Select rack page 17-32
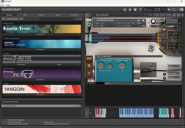The width and height of the screenshot is (185, 128). [156, 15]
